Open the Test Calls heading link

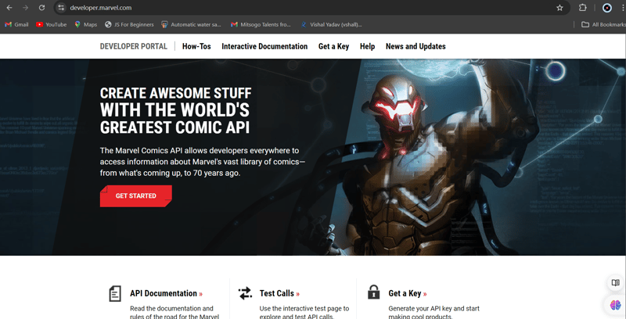pos(279,293)
